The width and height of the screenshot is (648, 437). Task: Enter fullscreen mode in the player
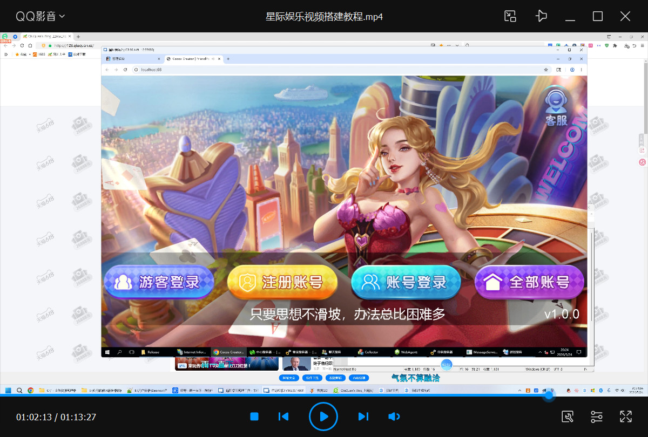[626, 416]
